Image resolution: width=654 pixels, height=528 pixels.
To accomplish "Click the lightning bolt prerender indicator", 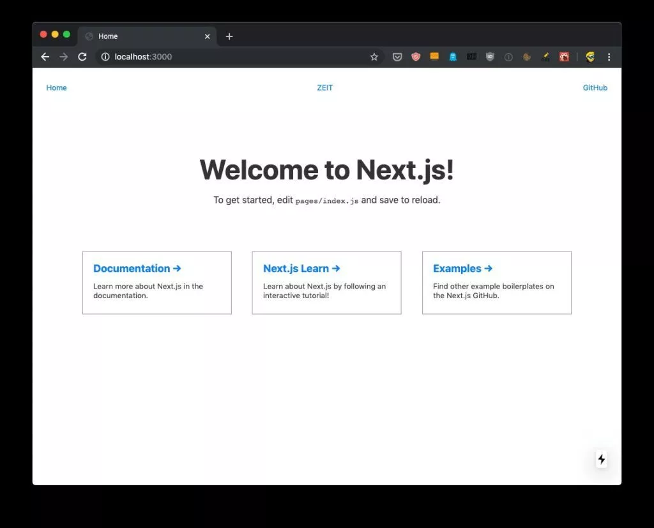I will tap(601, 459).
